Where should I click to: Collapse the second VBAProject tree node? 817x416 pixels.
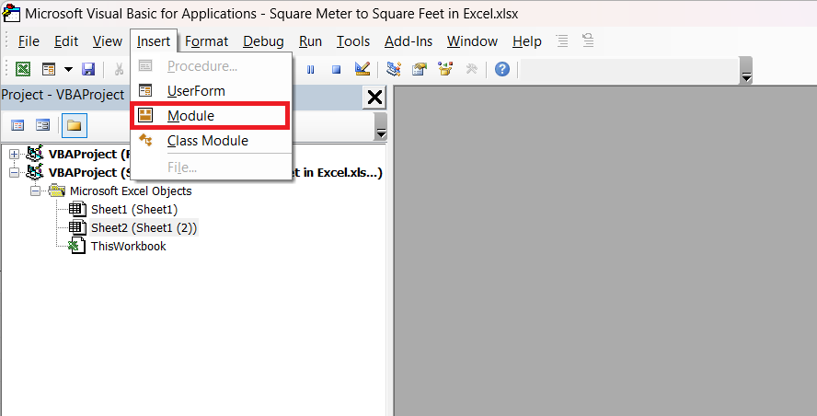pyautogui.click(x=14, y=172)
